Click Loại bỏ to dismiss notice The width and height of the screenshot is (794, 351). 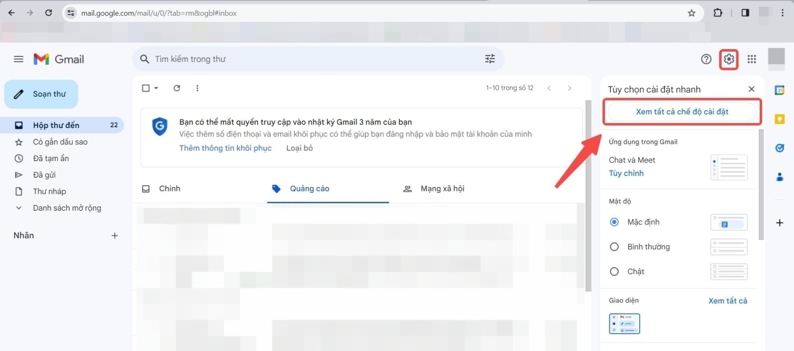(x=299, y=148)
